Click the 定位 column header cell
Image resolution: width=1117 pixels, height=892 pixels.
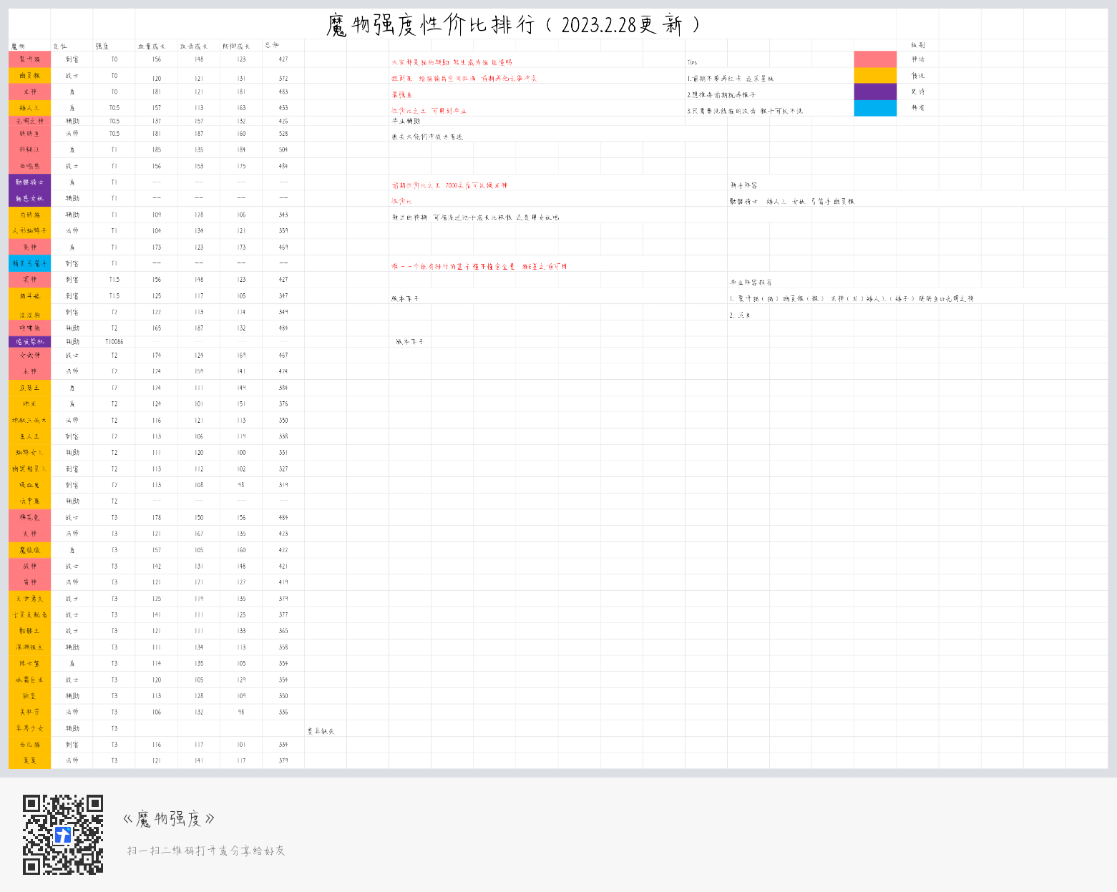72,46
